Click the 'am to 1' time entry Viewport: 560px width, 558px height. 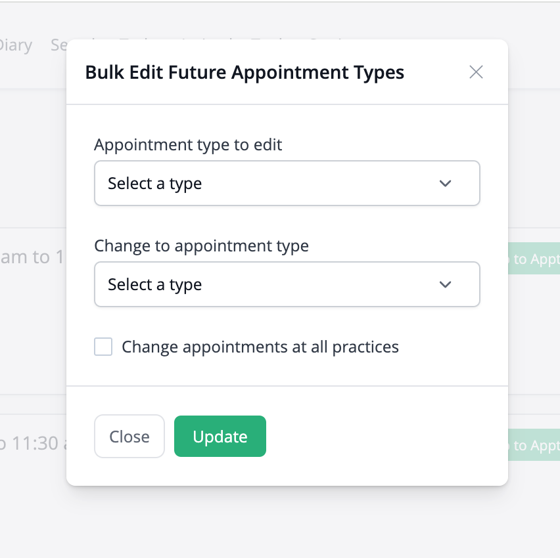pyautogui.click(x=32, y=257)
